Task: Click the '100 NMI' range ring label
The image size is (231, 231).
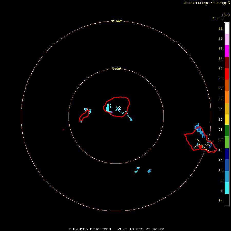Action: point(116,21)
